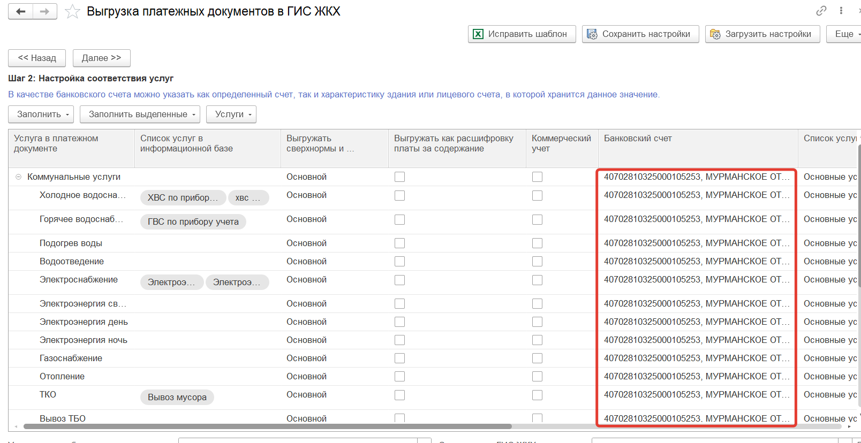Go forward with the right arrow button
Viewport: 861px width, 443px height.
pos(45,11)
